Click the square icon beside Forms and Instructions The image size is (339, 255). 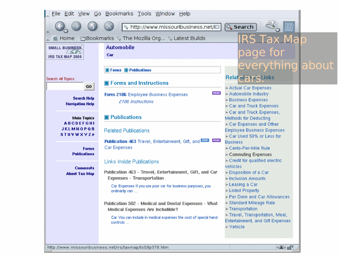pos(106,83)
